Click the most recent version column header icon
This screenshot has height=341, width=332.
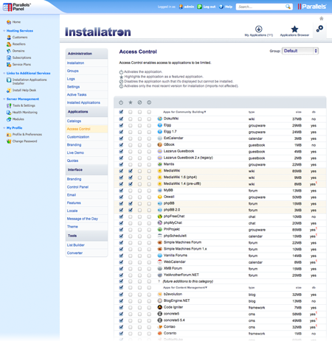[x=149, y=102]
